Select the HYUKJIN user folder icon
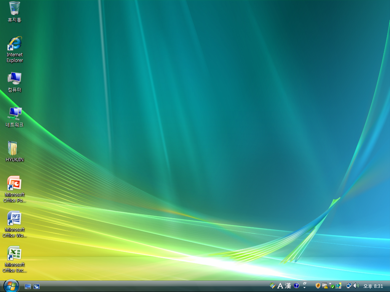This screenshot has width=390, height=292. [14, 152]
